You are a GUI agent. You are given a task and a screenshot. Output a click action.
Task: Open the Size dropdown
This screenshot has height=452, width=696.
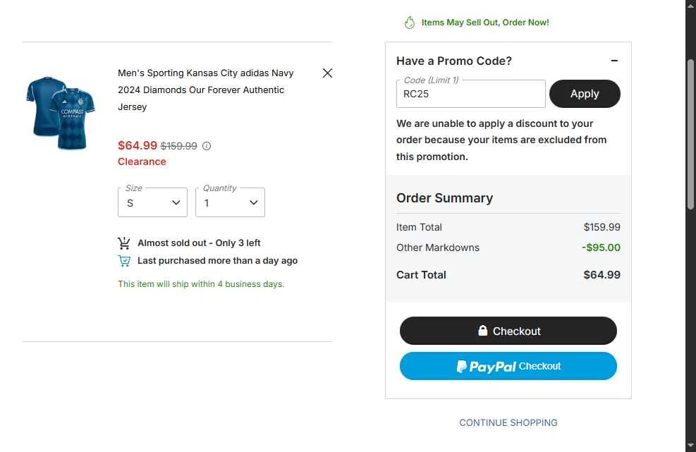tap(152, 202)
